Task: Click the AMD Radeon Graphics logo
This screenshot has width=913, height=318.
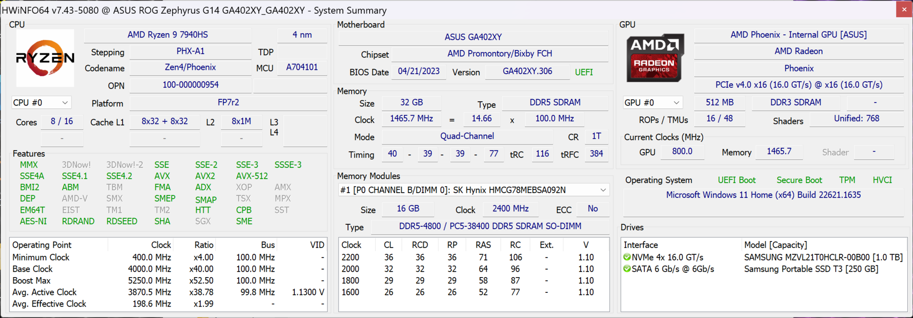Action: click(655, 58)
